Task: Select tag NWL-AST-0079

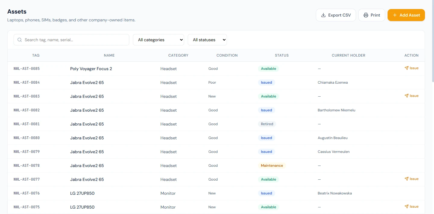Action: pyautogui.click(x=27, y=152)
